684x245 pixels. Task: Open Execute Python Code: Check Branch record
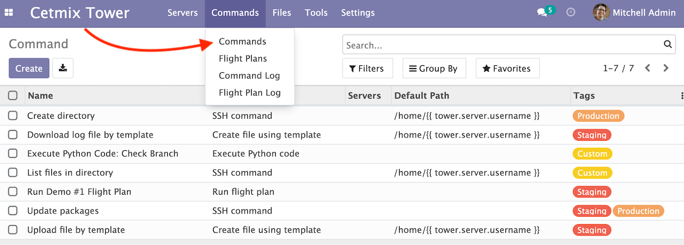click(x=103, y=154)
